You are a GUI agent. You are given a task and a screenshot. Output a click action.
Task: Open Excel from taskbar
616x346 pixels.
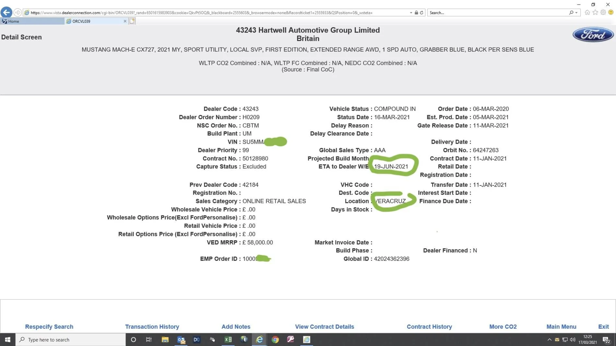tap(228, 340)
